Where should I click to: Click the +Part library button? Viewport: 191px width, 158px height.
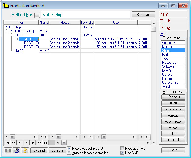click(173, 103)
